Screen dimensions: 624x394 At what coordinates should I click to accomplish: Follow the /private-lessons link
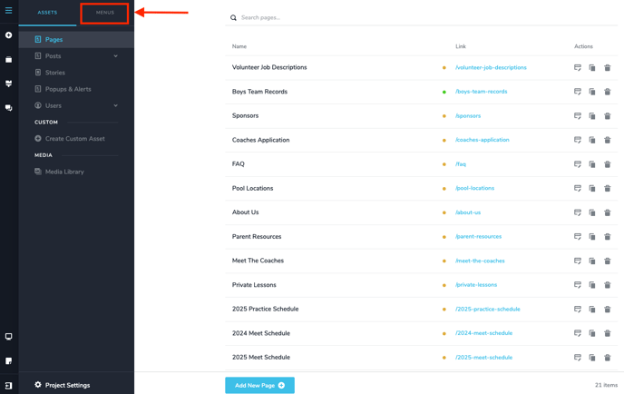[x=476, y=285]
